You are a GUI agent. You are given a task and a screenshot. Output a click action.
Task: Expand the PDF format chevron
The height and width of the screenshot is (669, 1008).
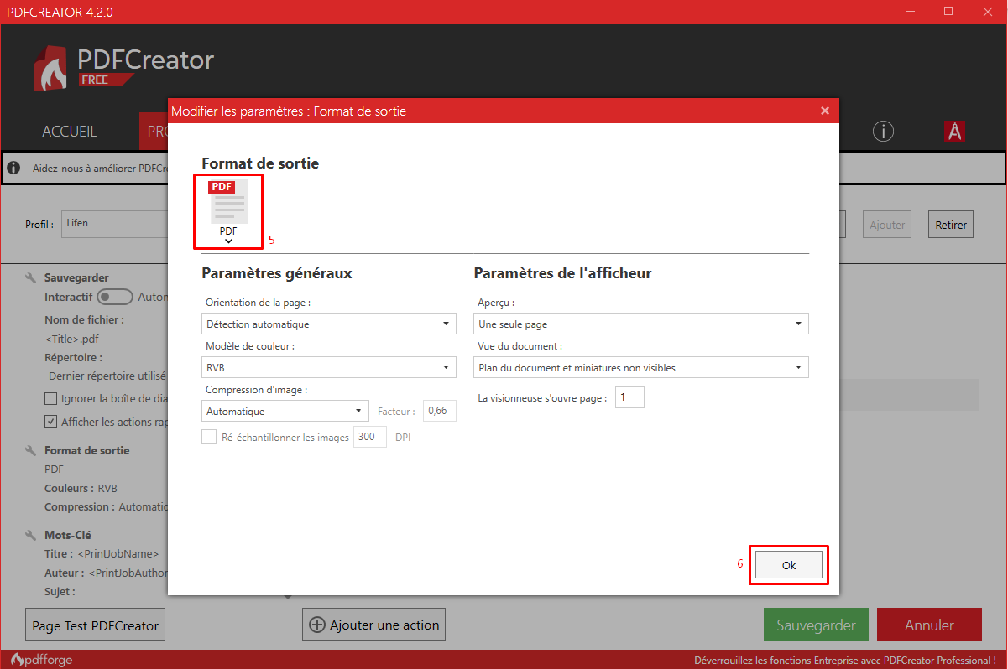tap(228, 241)
